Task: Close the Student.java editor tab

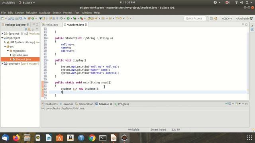Action: click(86, 25)
